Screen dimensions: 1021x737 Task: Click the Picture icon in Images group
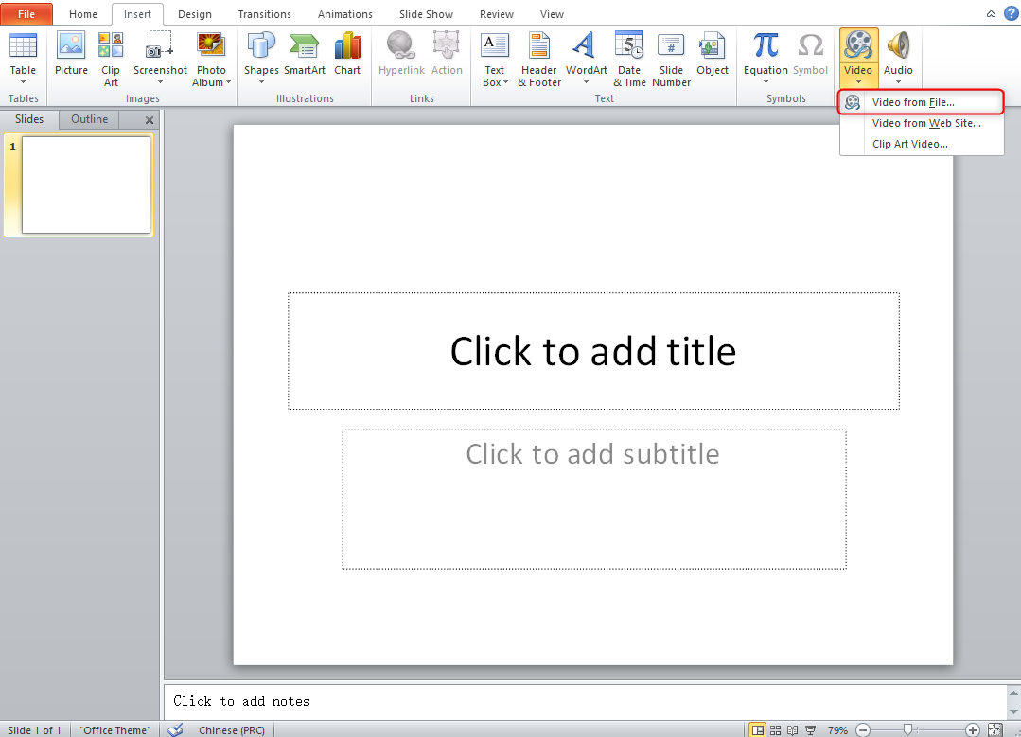tap(71, 45)
